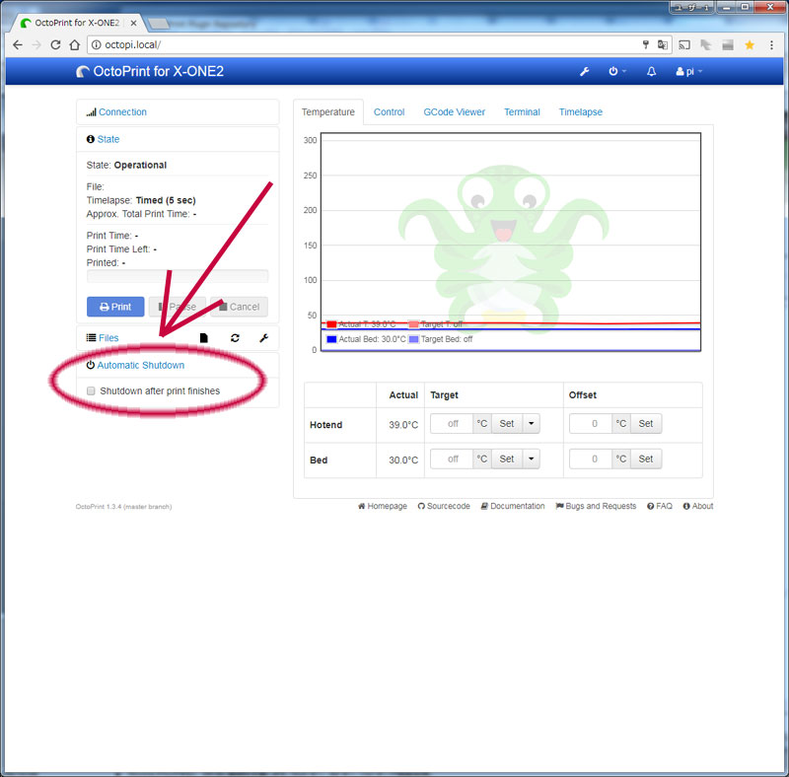Set the Hotend offset
789x777 pixels.
coord(646,424)
